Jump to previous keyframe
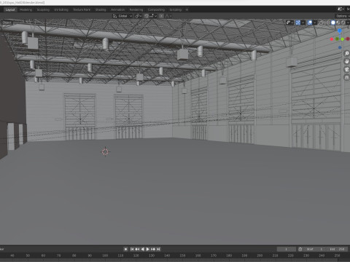This screenshot has height=262, width=350. tap(137, 249)
